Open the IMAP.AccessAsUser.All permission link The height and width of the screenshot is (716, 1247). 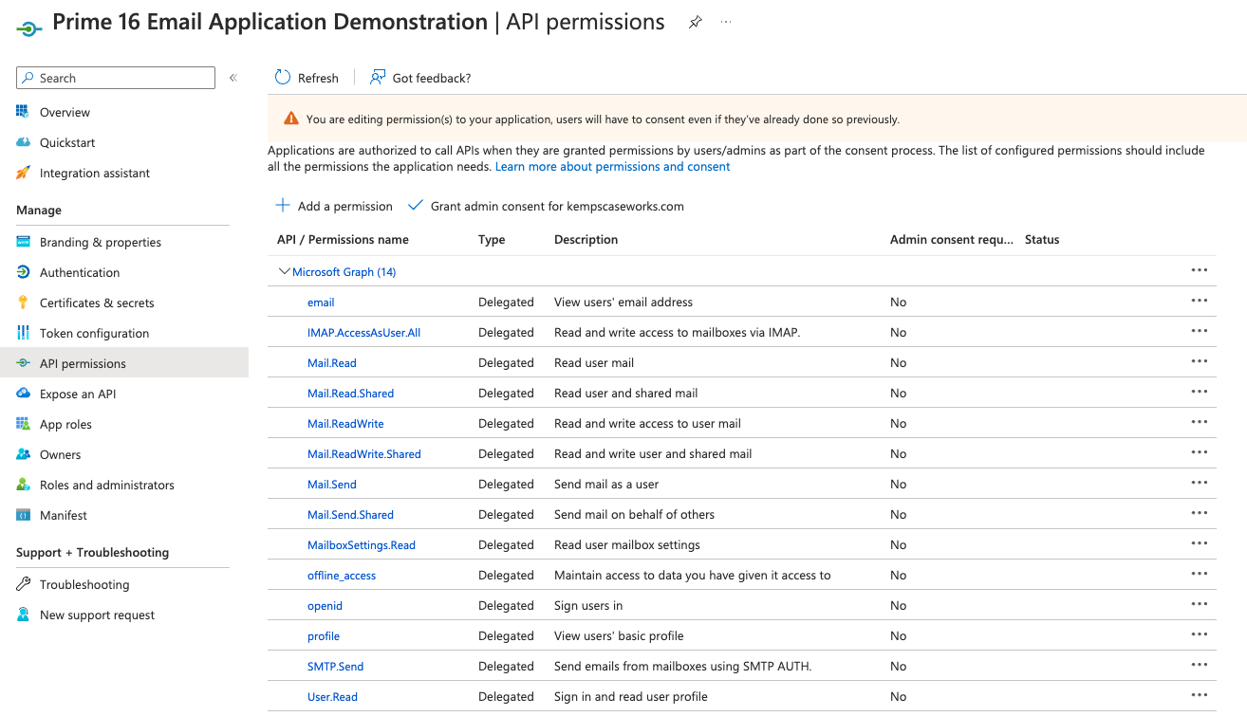click(x=363, y=333)
